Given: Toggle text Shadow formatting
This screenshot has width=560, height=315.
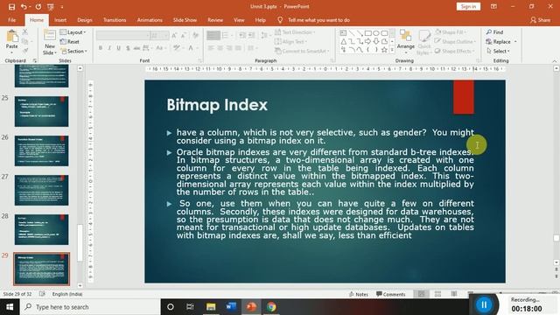Looking at the screenshot, I should point(128,48).
